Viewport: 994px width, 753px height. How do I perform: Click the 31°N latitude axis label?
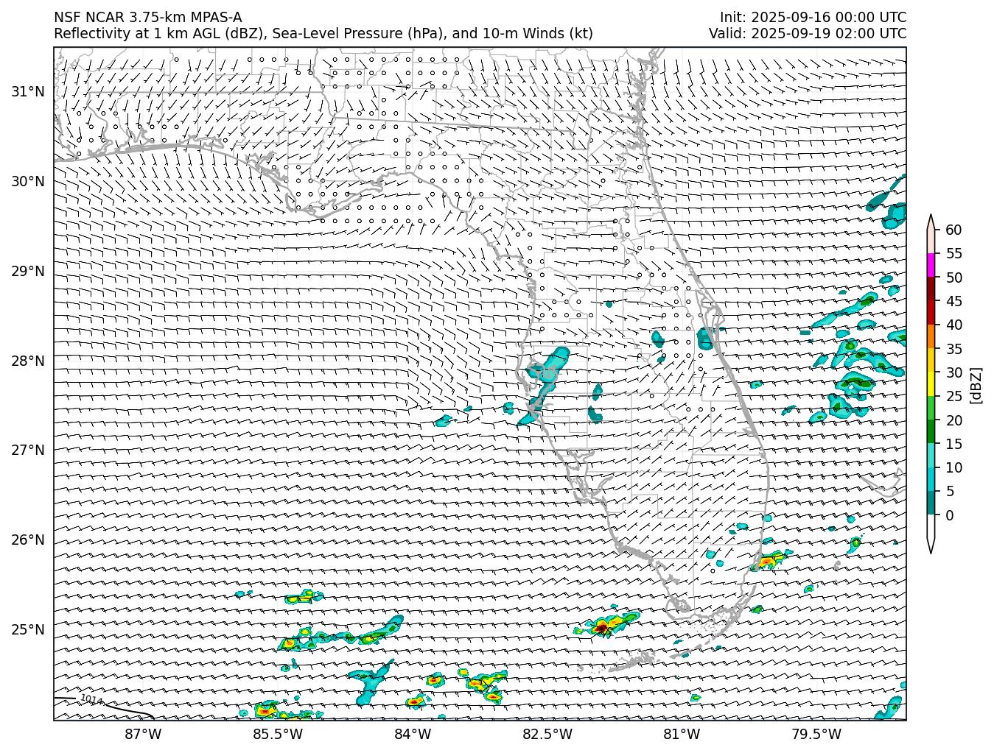(28, 91)
